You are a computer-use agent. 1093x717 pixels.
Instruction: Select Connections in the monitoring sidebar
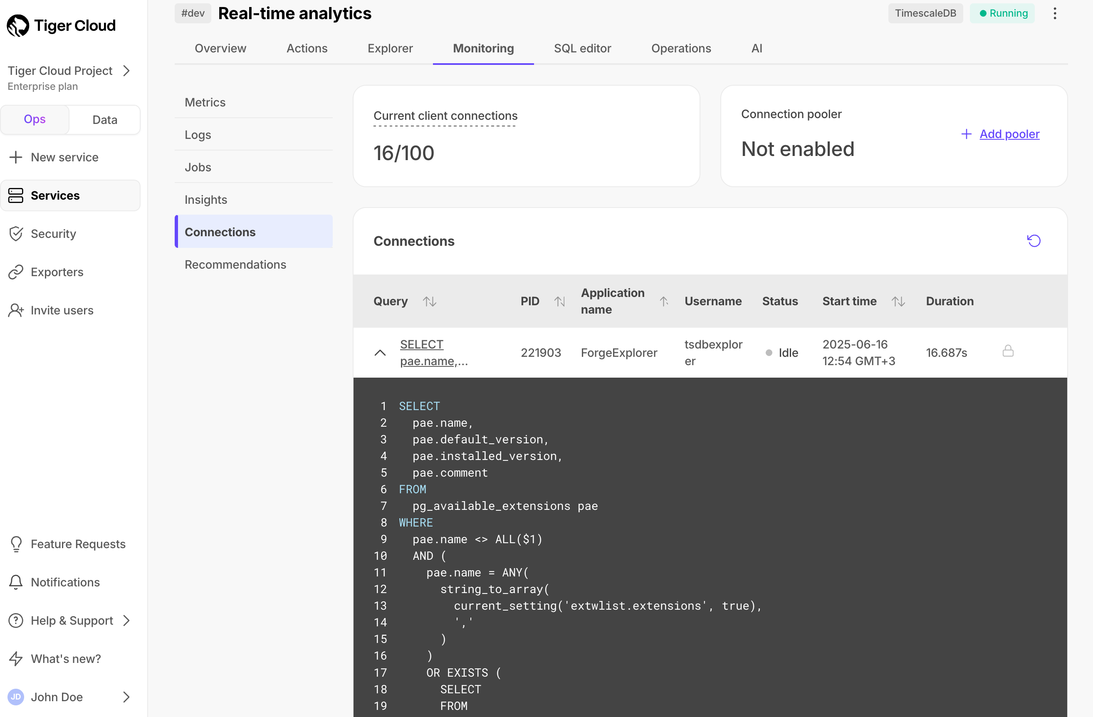(x=254, y=232)
